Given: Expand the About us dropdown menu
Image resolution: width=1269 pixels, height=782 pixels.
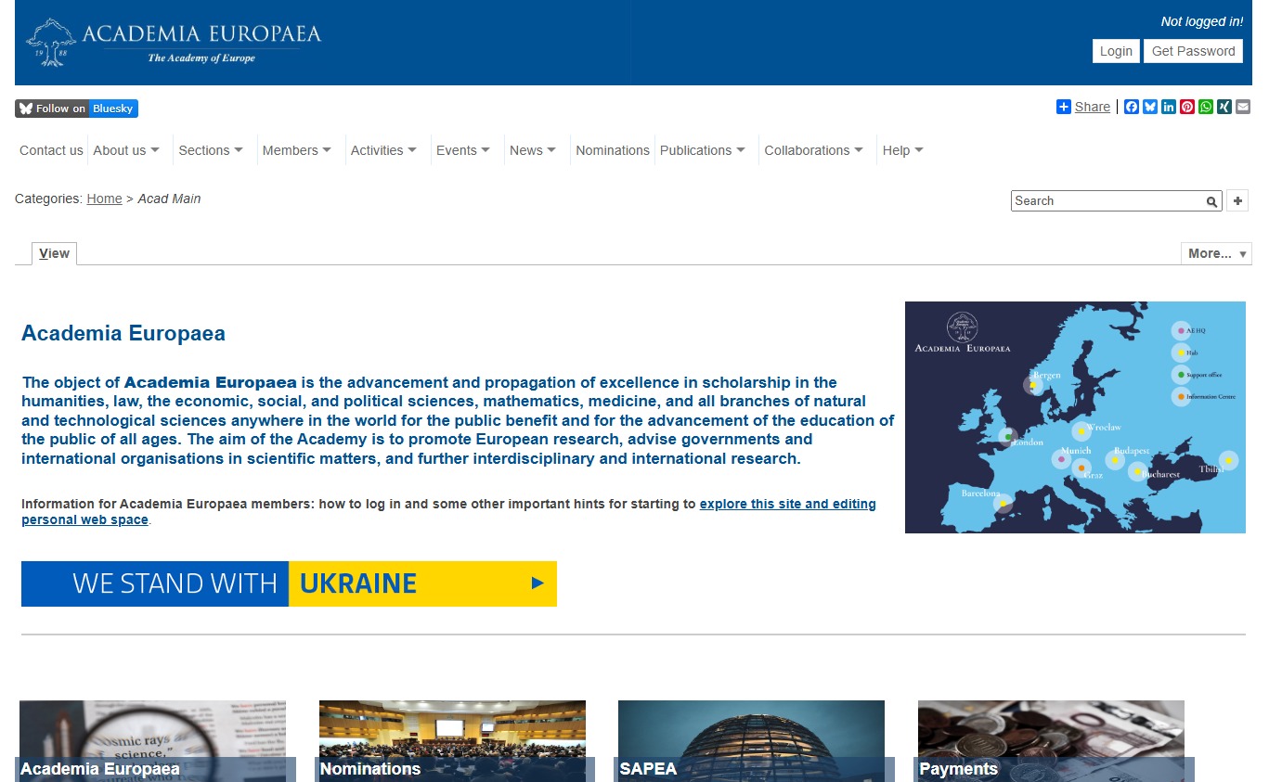Looking at the screenshot, I should pyautogui.click(x=126, y=150).
